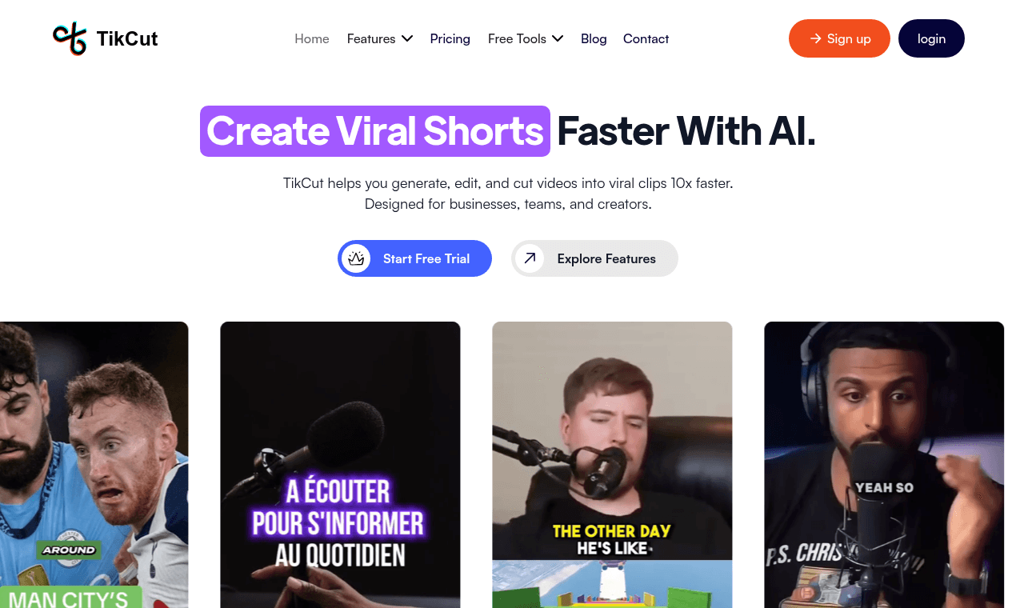Screen dimensions: 1016x608
Task: Open the 'The other day he's like' clip
Action: point(612,465)
